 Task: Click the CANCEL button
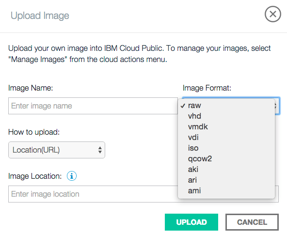(x=252, y=222)
